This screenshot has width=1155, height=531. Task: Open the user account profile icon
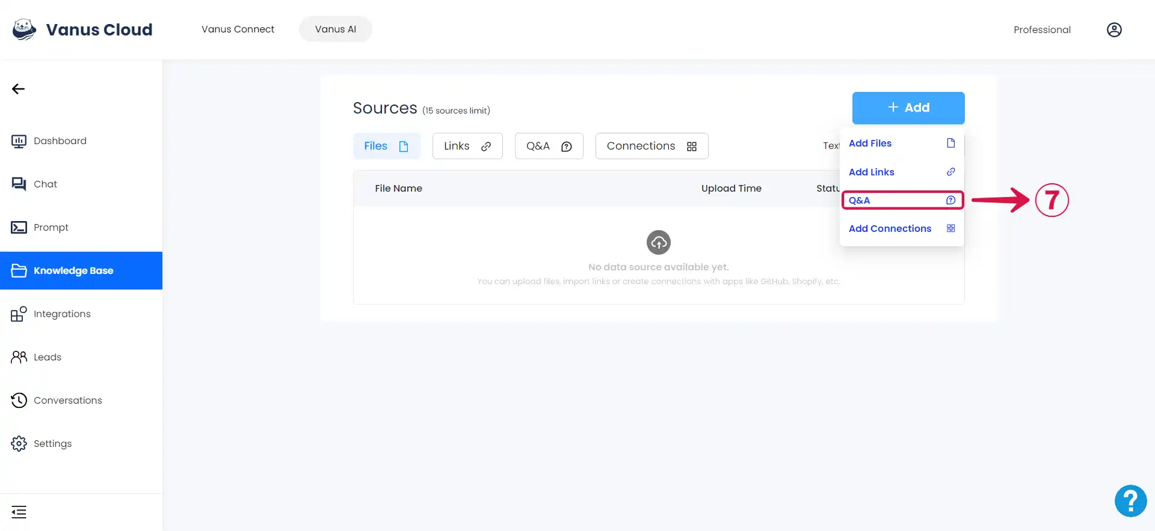pos(1114,29)
